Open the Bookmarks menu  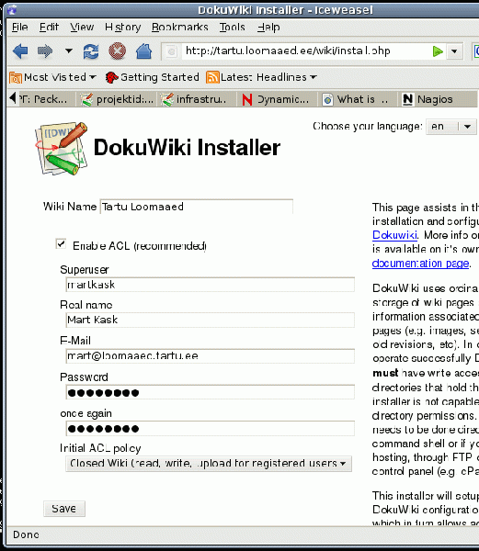(179, 27)
